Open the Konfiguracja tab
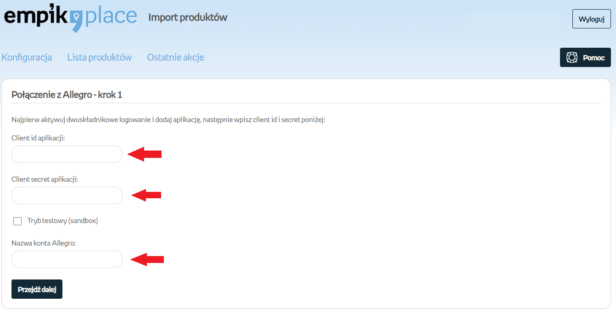This screenshot has height=335, width=616. 27,57
